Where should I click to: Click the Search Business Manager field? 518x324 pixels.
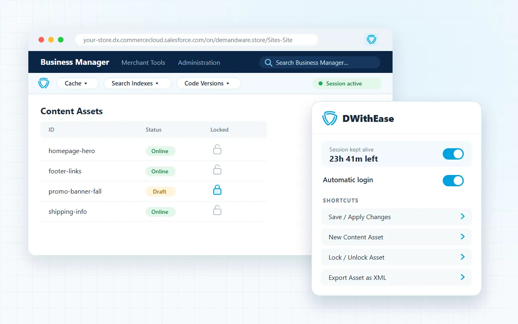(x=320, y=62)
